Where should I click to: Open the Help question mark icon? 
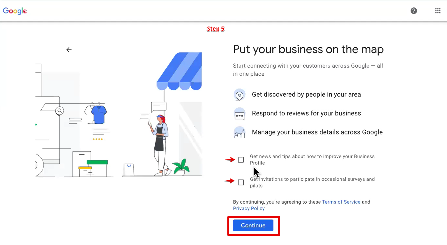[414, 10]
